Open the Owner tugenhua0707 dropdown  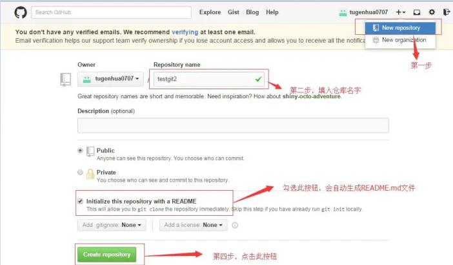(110, 79)
